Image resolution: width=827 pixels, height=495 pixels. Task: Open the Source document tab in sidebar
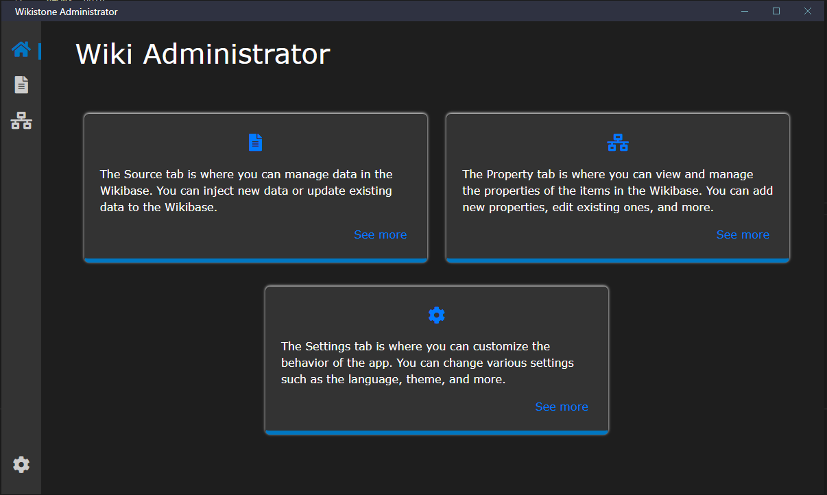(21, 85)
